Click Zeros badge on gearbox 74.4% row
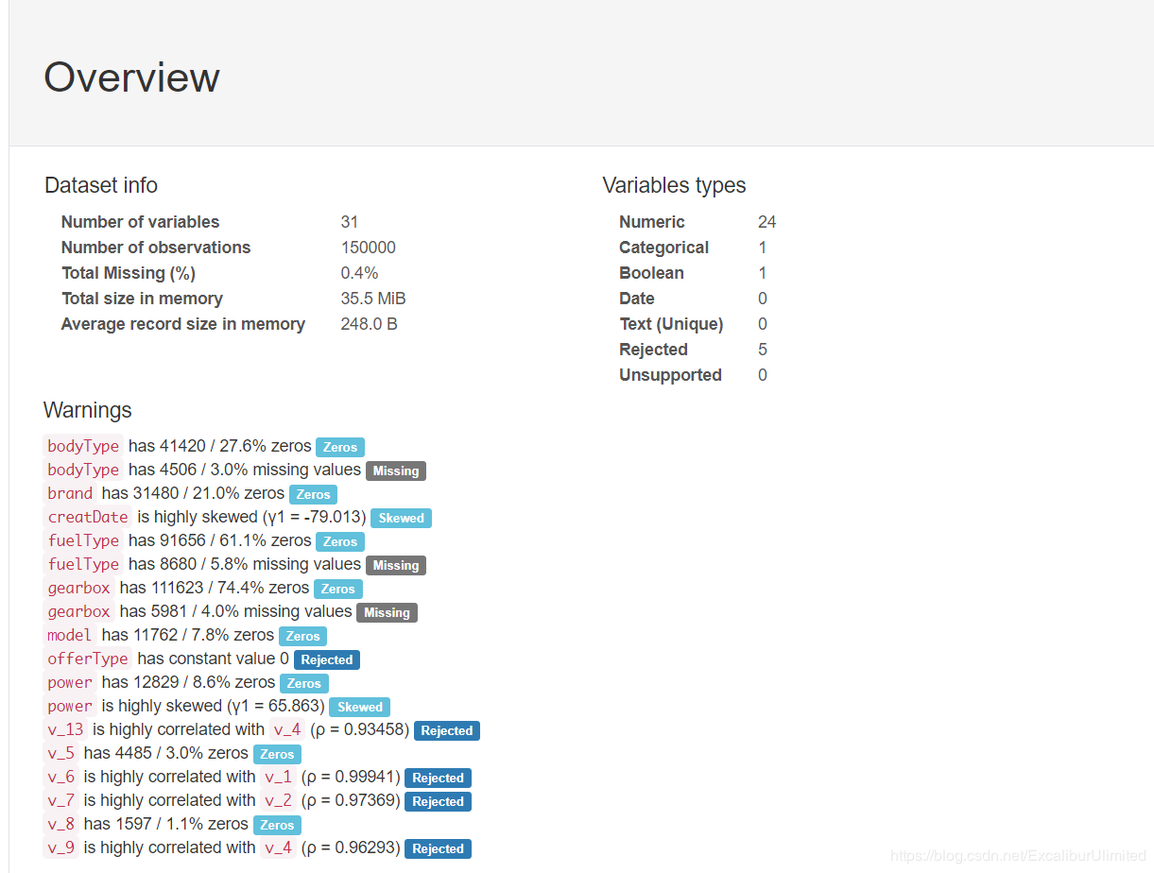The image size is (1154, 873). pyautogui.click(x=338, y=589)
